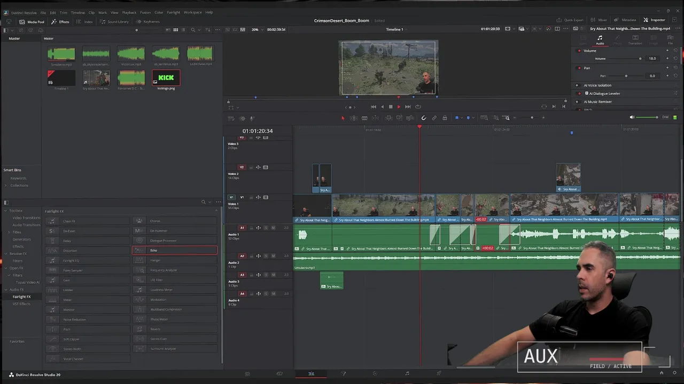
Task: Click the blue marker icon
Action: [468, 118]
